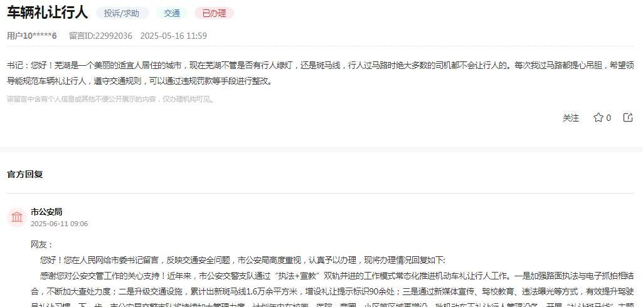Click the 市公安局 building avatar icon
The height and width of the screenshot is (307, 643).
tap(17, 217)
